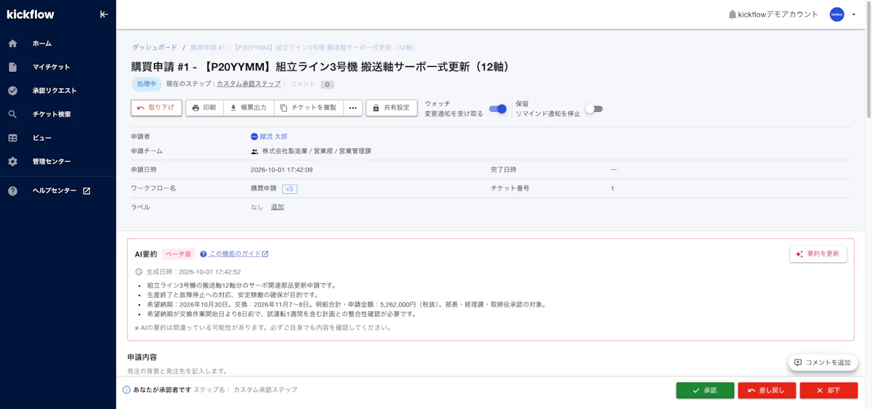Click the application timestamp 2026-10-01 17:42:09
Viewport: 872px width, 409px height.
(282, 170)
